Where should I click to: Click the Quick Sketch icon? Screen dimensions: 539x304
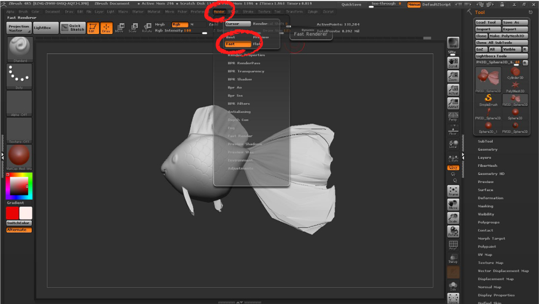72,27
